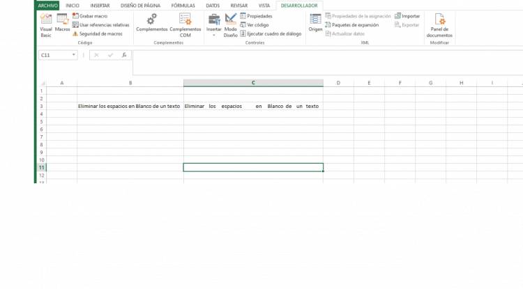The image size is (523, 289).
Task: Click the Macros icon
Action: (x=62, y=24)
